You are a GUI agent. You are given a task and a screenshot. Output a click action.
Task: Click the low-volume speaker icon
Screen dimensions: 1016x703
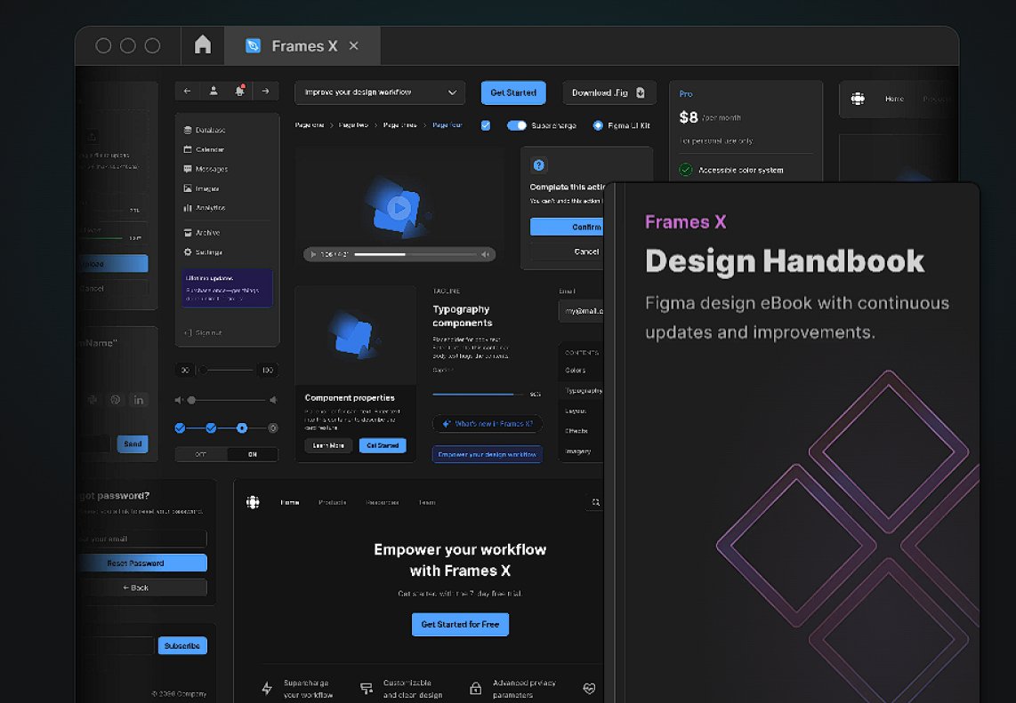(x=179, y=400)
